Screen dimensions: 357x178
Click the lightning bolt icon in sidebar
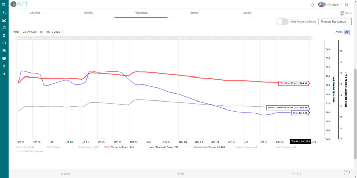pyautogui.click(x=4, y=66)
